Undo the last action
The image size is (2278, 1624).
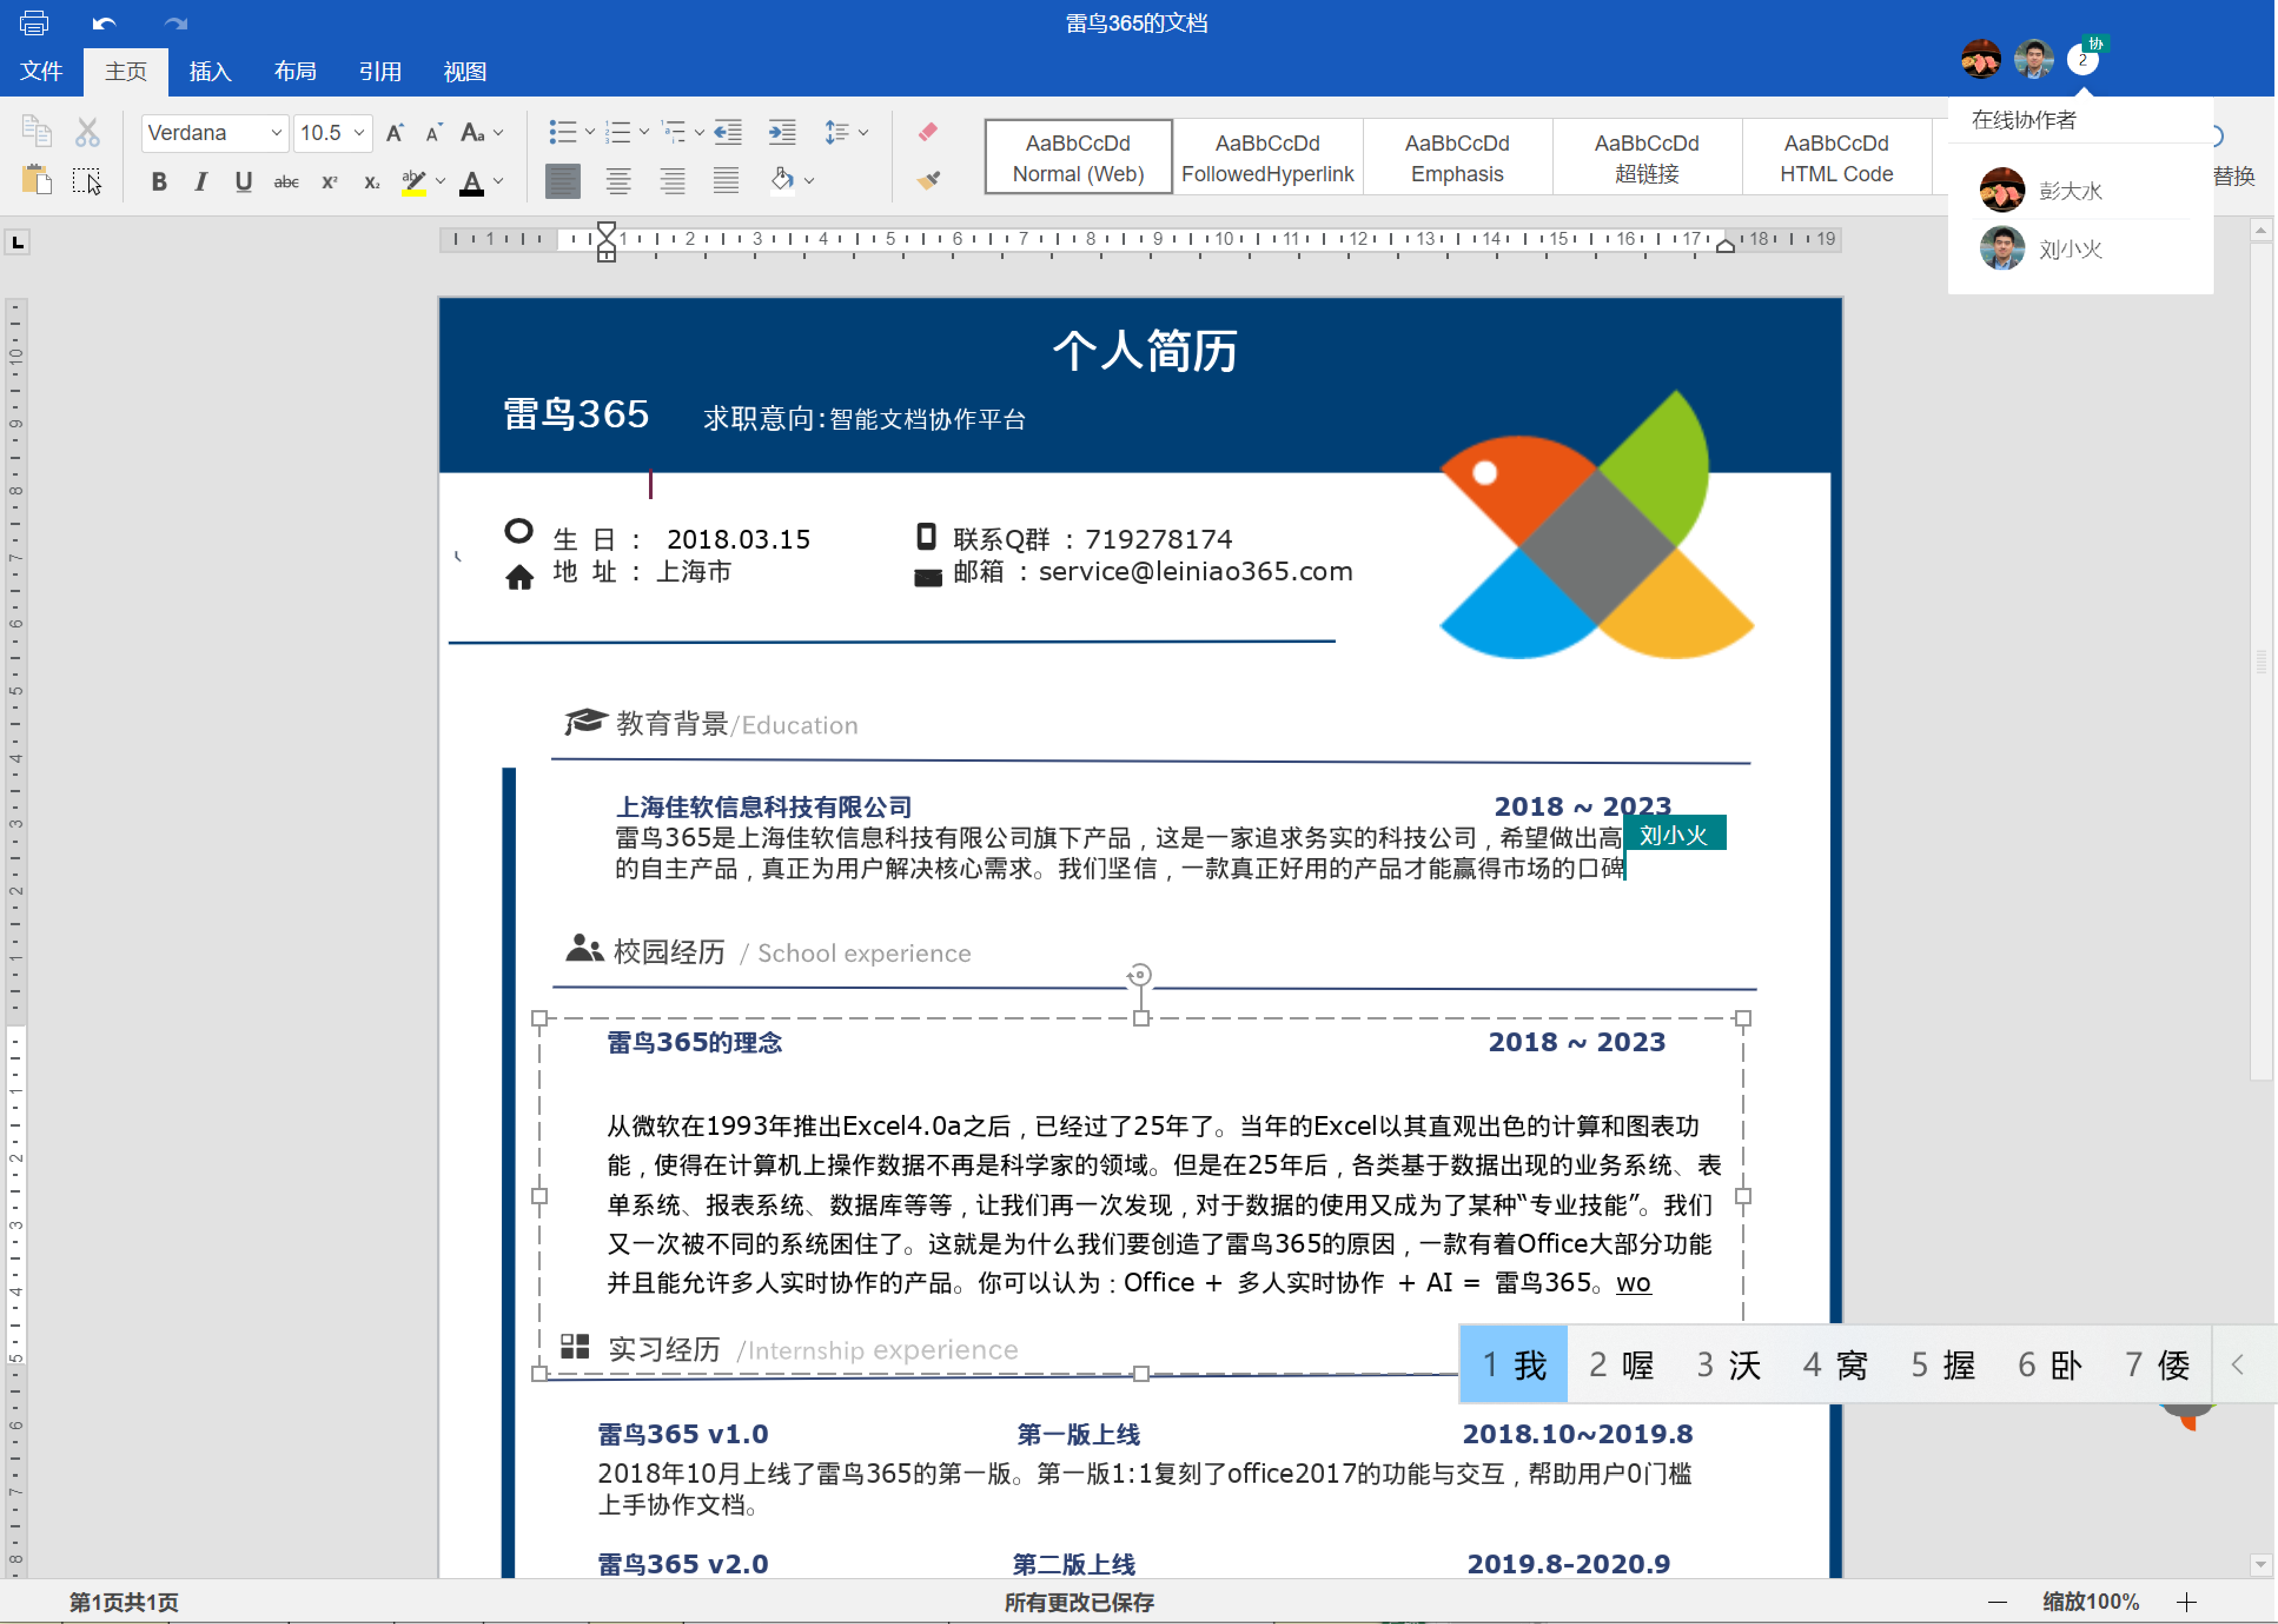104,23
